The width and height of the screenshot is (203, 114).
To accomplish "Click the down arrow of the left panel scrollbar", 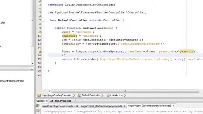I will point(32,64).
